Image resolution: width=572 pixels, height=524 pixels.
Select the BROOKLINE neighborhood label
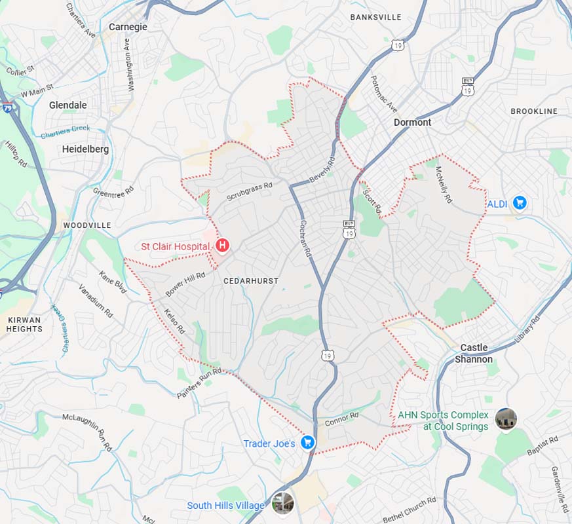pyautogui.click(x=534, y=111)
